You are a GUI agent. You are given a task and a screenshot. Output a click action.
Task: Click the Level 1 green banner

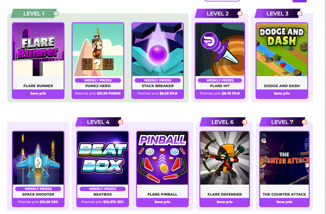tap(34, 13)
